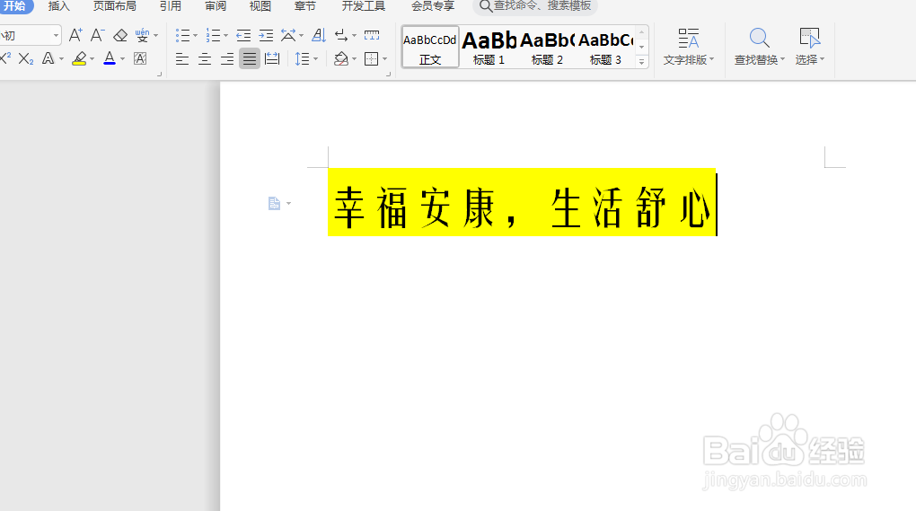
Task: Insert bulleted list
Action: (x=183, y=36)
